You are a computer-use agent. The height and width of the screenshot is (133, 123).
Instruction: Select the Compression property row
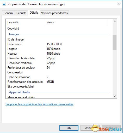[15, 72]
